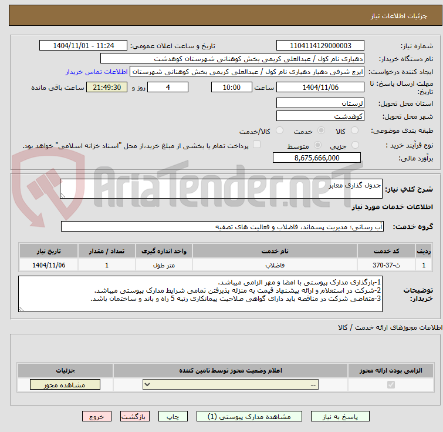Image resolution: width=443 pixels, height=432 pixels.
Task: Click the چاپ print button
Action: pyautogui.click(x=173, y=417)
